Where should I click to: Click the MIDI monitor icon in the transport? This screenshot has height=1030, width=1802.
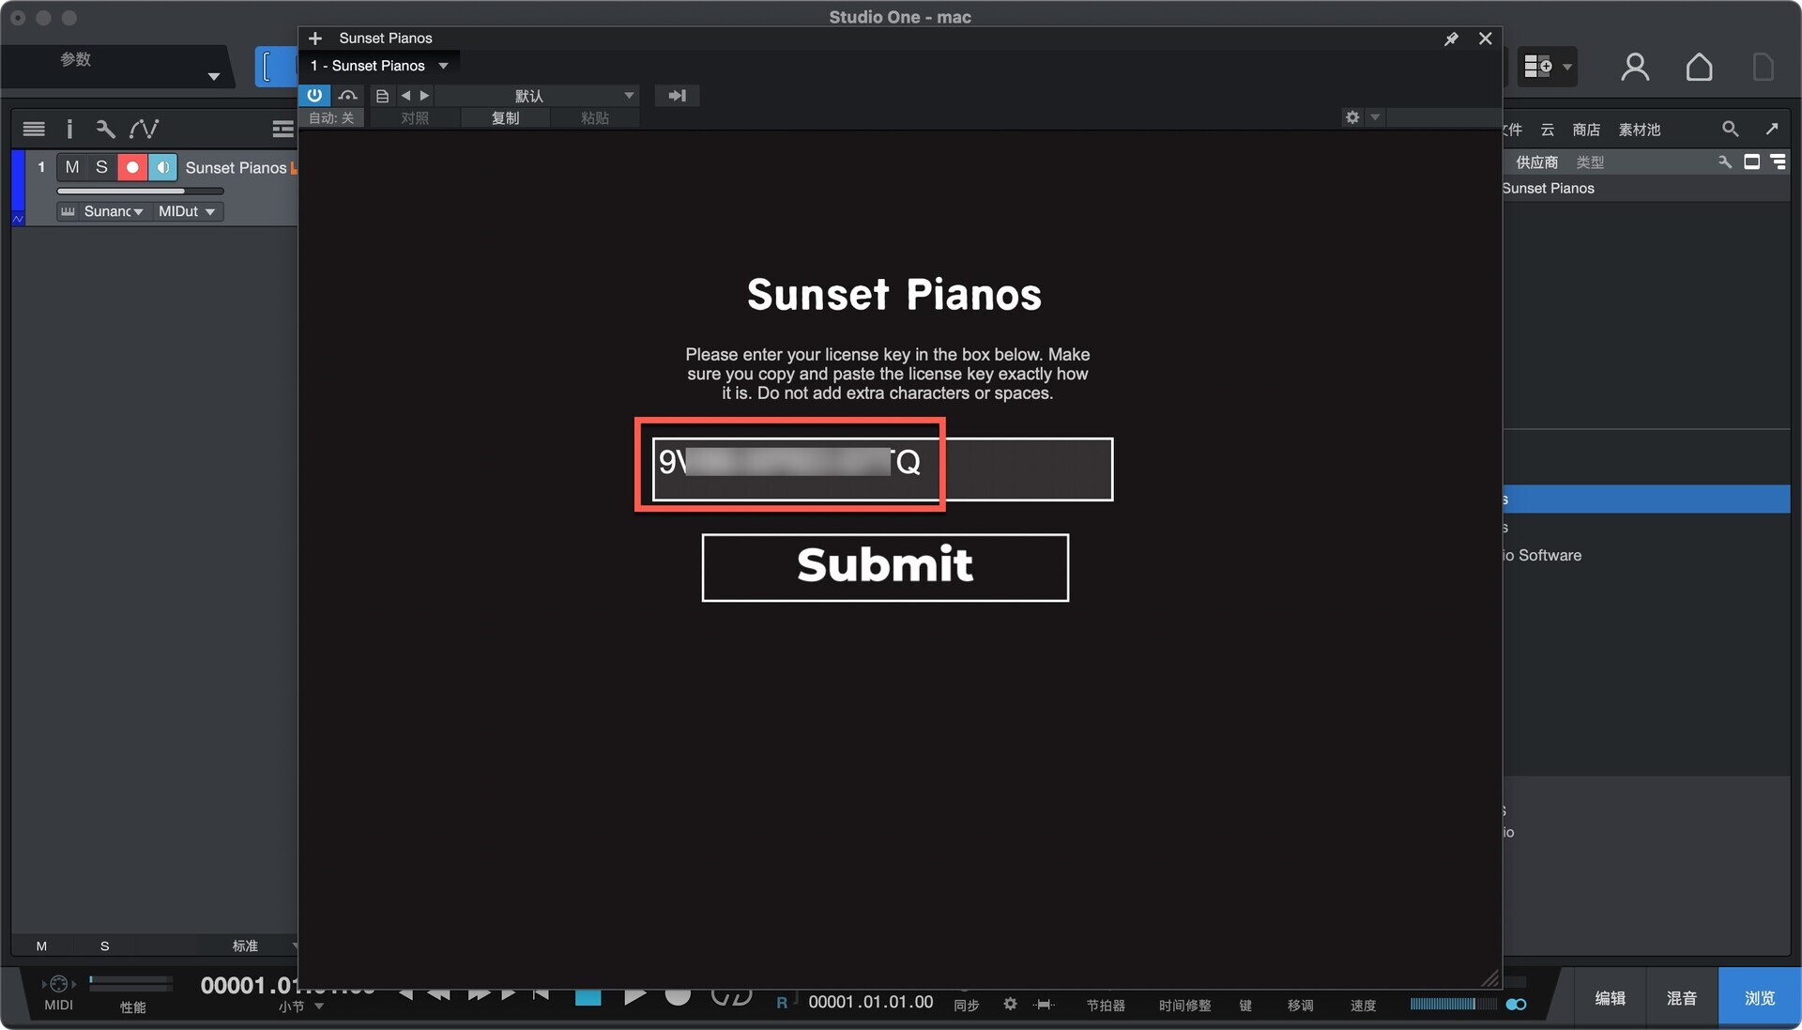click(x=58, y=984)
